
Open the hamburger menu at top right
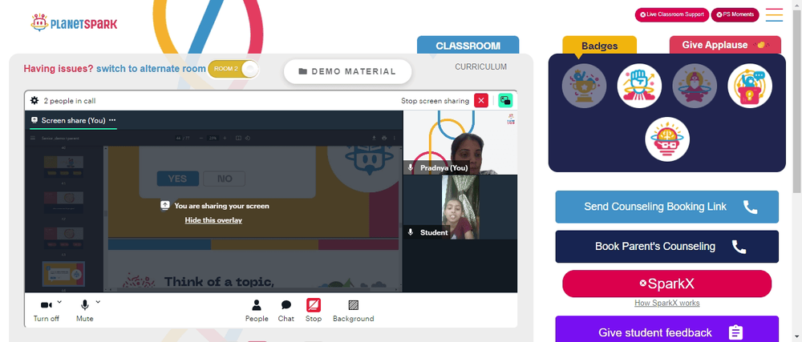tap(774, 14)
